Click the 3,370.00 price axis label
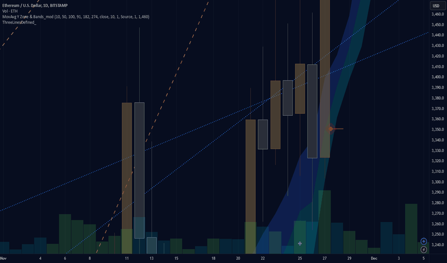The width and height of the screenshot is (447, 263). pos(437,109)
